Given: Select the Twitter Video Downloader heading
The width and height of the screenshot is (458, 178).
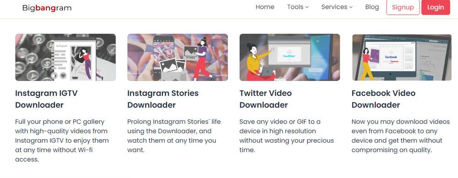Looking at the screenshot, I should coord(266,99).
